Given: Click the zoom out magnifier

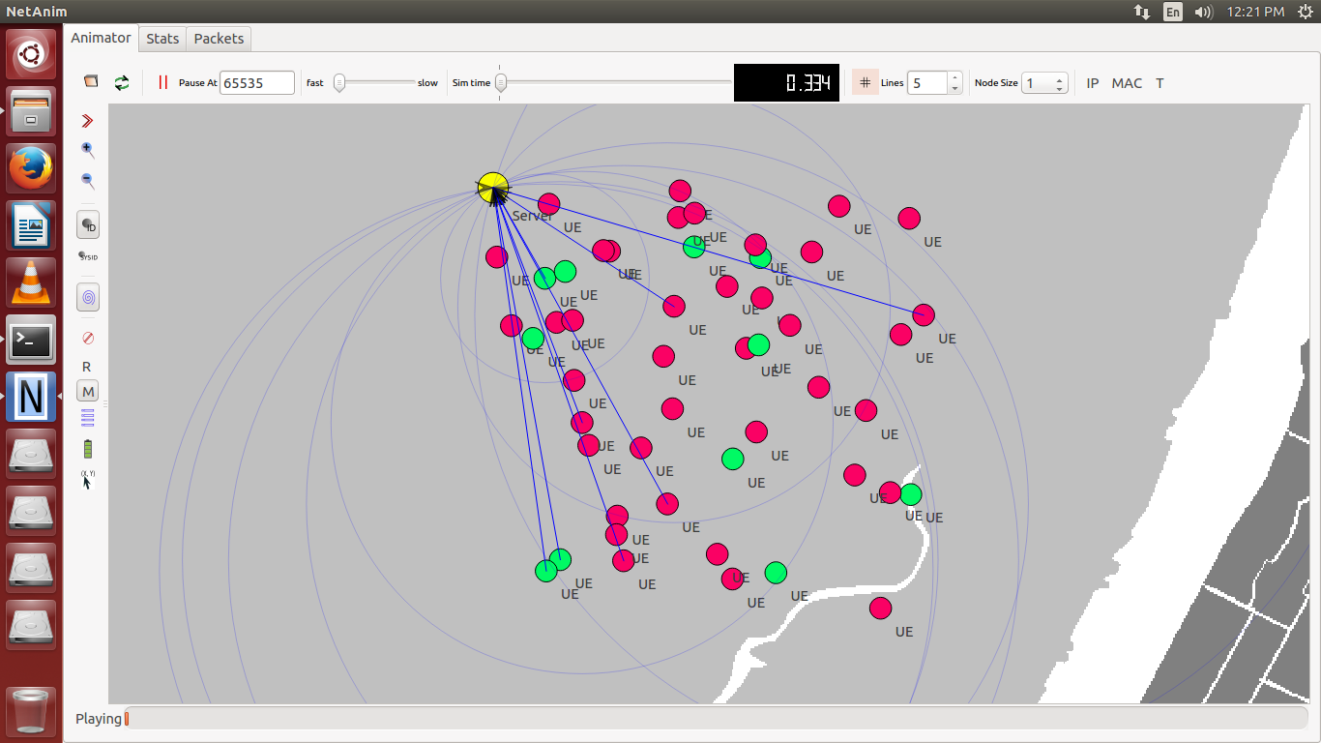Looking at the screenshot, I should pyautogui.click(x=88, y=180).
